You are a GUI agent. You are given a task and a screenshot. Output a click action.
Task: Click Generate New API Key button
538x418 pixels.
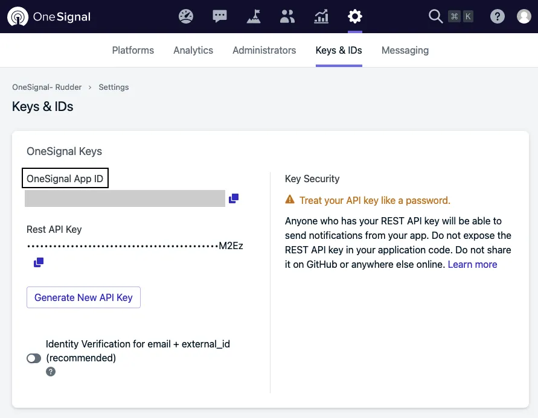(x=83, y=297)
